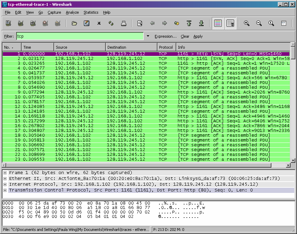Open the capture interfaces list icon

tap(8, 23)
